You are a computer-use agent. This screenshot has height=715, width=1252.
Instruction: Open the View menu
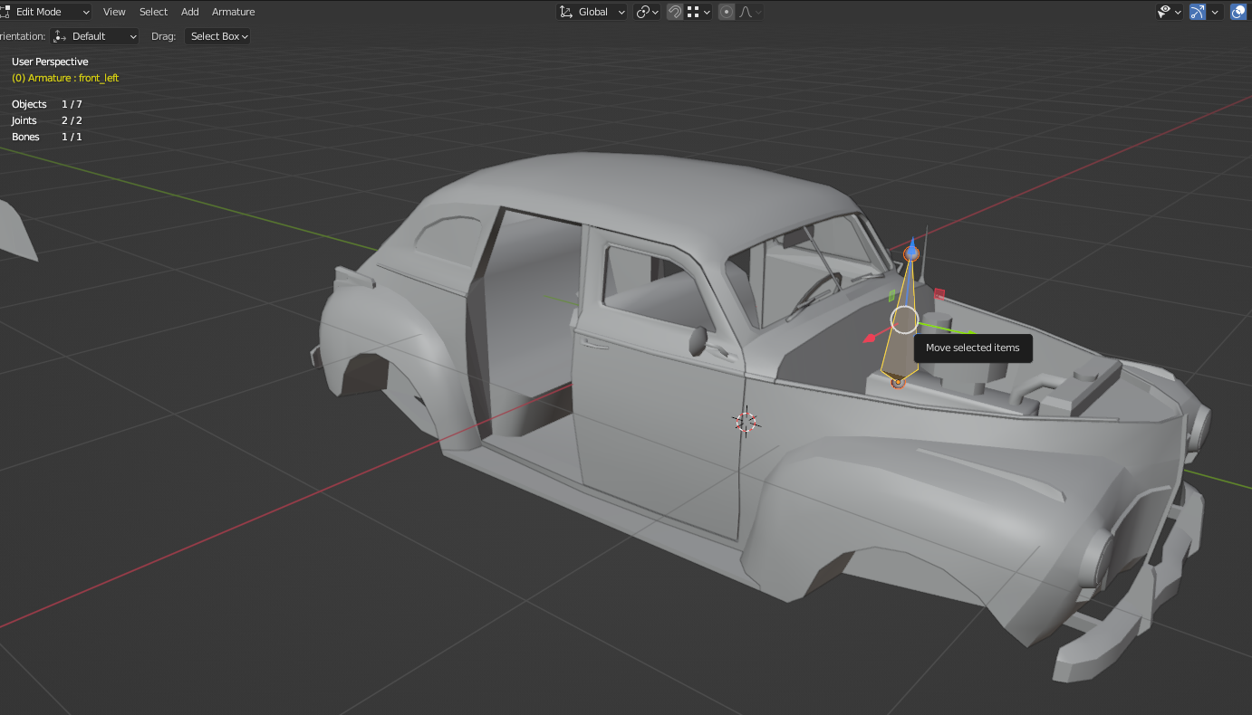click(x=114, y=12)
